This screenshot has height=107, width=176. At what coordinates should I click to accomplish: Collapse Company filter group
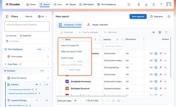pyautogui.click(x=48, y=71)
